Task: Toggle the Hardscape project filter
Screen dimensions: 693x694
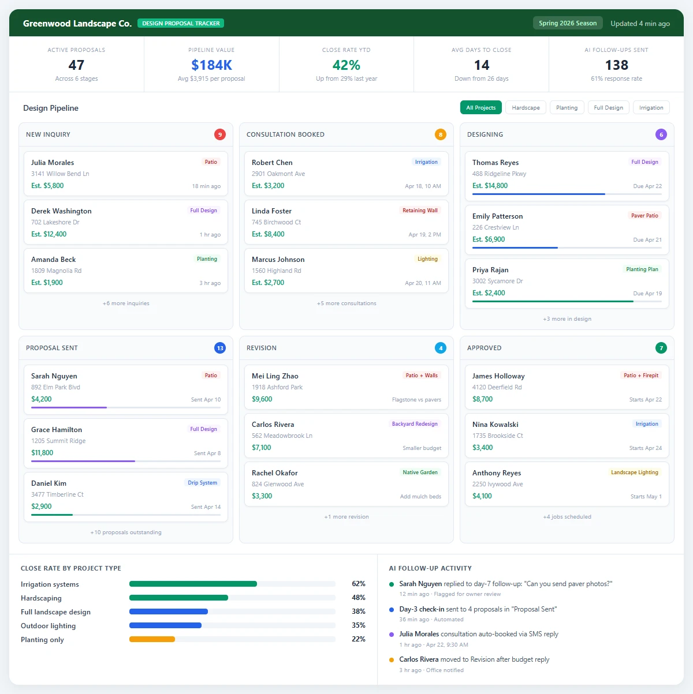Action: point(526,107)
